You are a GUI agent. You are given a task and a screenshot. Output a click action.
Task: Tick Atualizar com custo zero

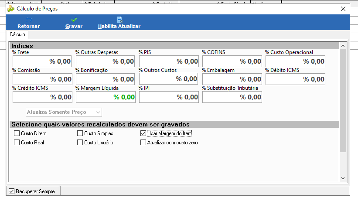[x=143, y=143]
